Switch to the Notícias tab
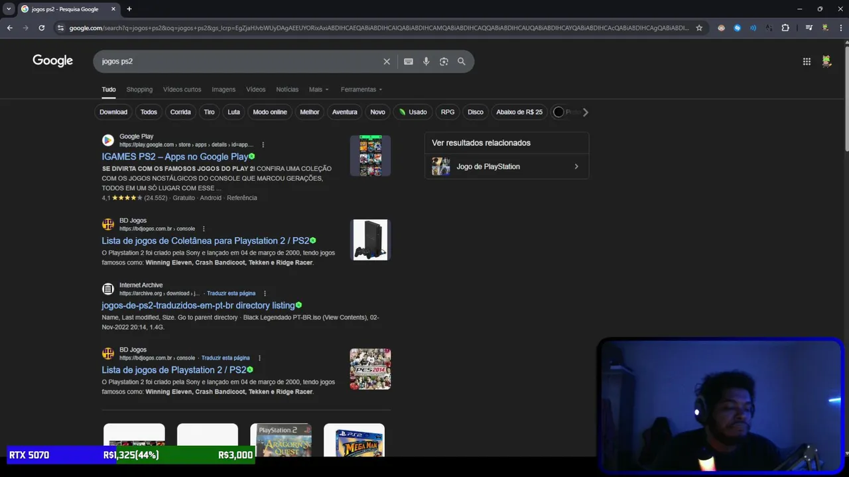 (287, 89)
